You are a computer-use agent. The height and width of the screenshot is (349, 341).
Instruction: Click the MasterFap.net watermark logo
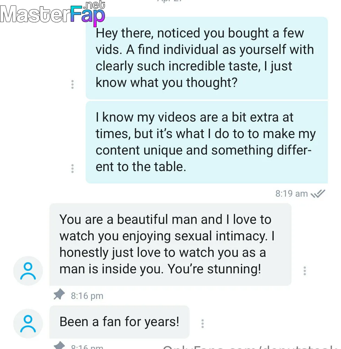click(53, 13)
